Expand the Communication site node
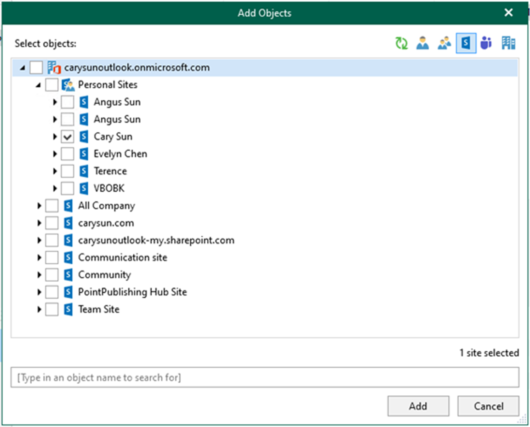530x427 pixels. [39, 257]
